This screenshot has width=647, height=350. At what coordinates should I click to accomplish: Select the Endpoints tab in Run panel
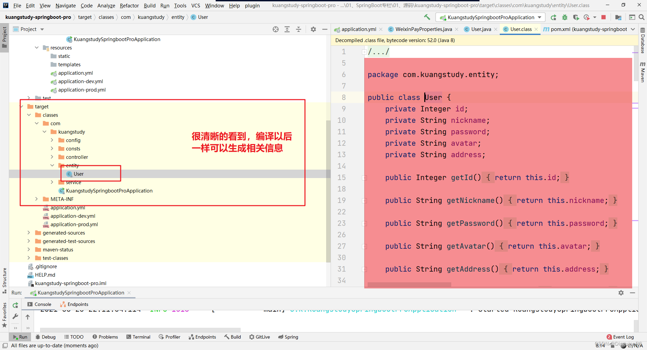click(74, 304)
